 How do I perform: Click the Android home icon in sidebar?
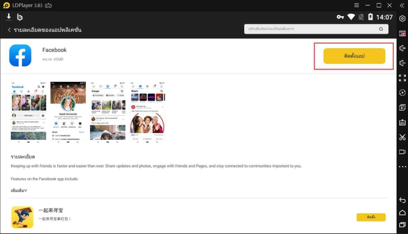(402, 213)
